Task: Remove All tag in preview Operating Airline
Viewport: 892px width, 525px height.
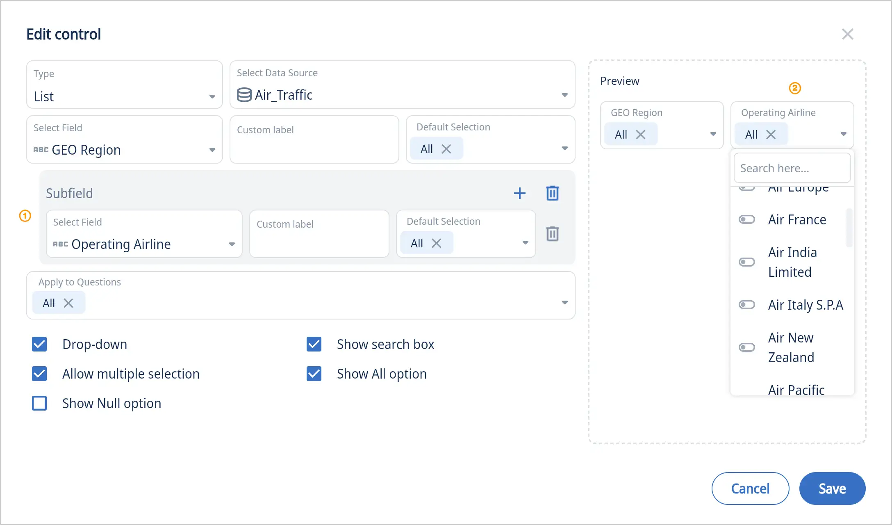Action: (x=771, y=135)
